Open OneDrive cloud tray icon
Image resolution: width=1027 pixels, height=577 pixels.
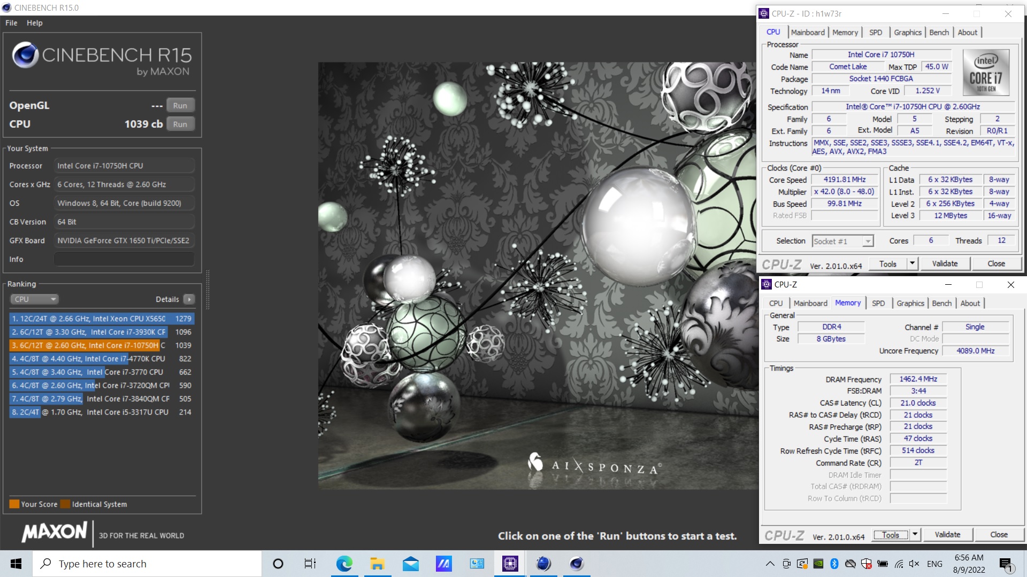tap(850, 564)
